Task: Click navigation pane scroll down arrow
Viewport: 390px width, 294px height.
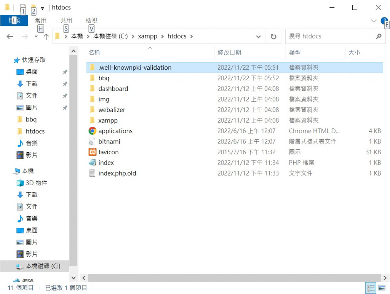Action: [x=74, y=278]
